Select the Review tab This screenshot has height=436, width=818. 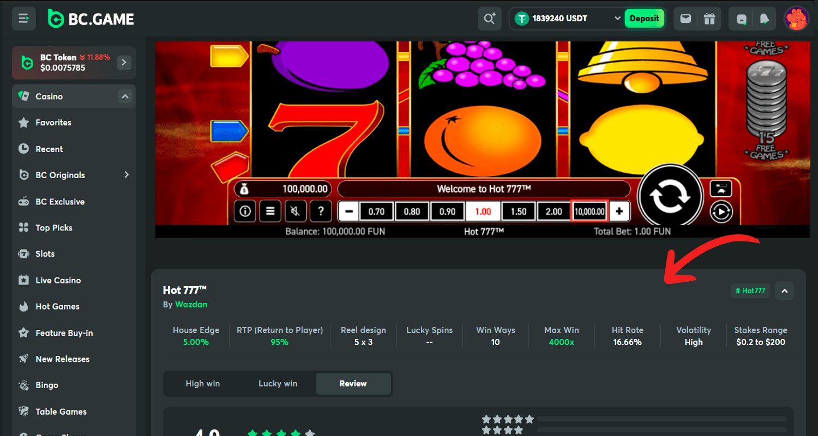[353, 384]
